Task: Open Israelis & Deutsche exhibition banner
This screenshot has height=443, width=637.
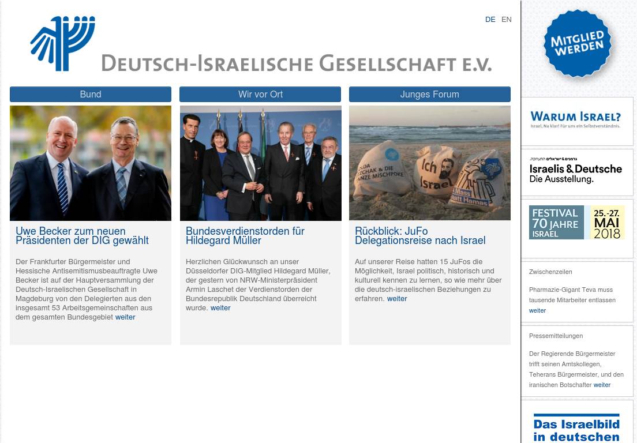Action: pyautogui.click(x=576, y=171)
